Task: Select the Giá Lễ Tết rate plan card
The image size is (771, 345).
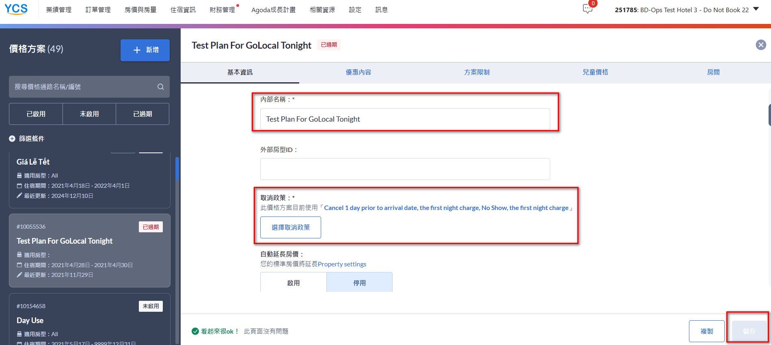Action: 89,180
